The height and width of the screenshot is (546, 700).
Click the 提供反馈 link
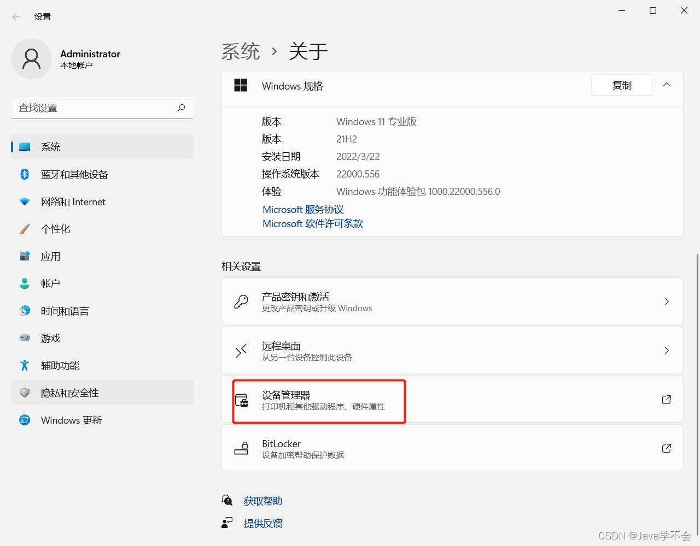tap(263, 523)
